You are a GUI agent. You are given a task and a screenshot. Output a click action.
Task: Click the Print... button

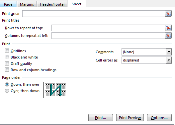tap(101, 118)
